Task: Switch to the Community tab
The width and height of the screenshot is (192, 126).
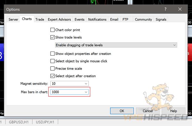Action: coord(143,19)
